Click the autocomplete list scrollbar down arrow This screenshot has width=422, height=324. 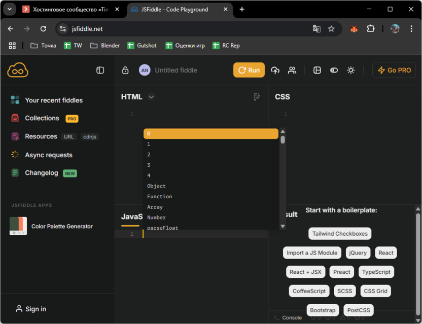click(283, 226)
